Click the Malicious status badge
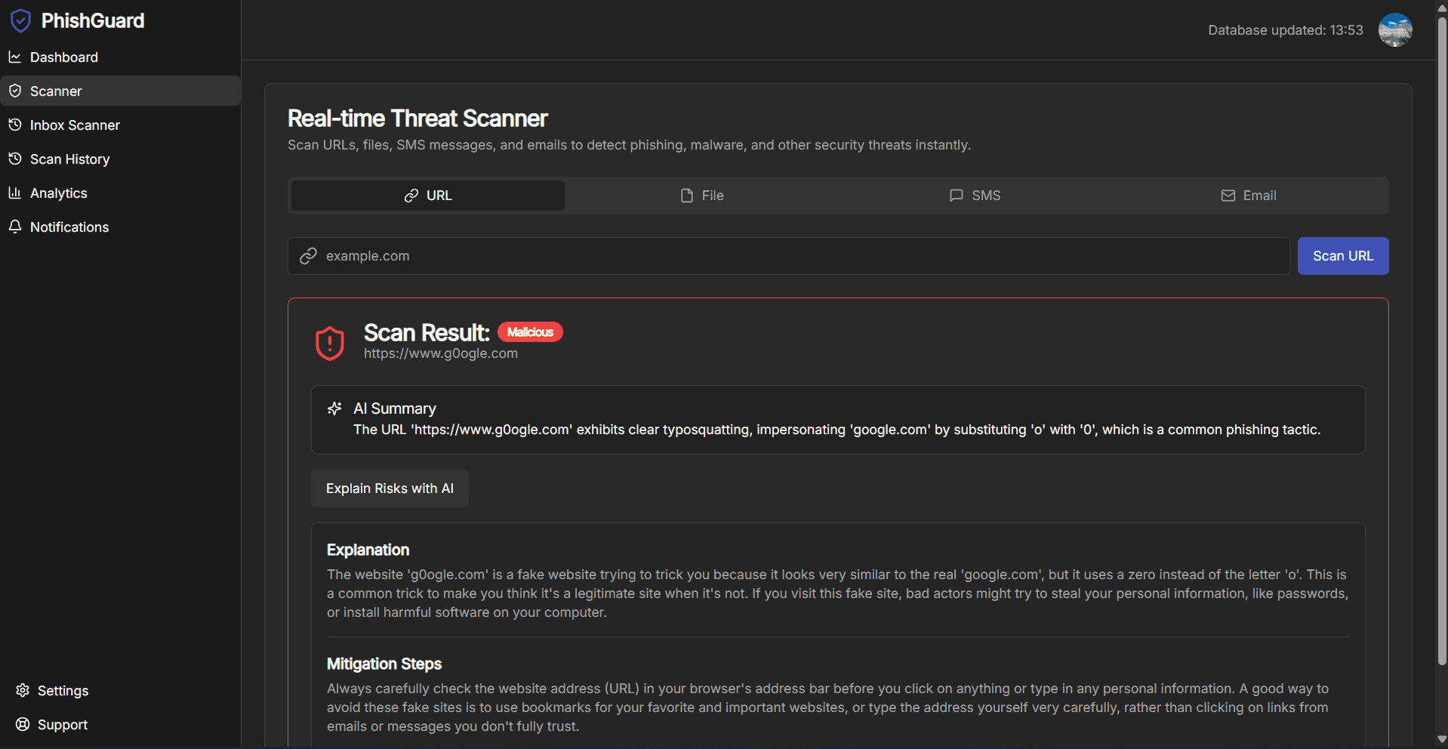This screenshot has height=749, width=1448. click(x=530, y=331)
